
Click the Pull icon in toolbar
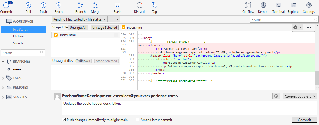click(28, 5)
